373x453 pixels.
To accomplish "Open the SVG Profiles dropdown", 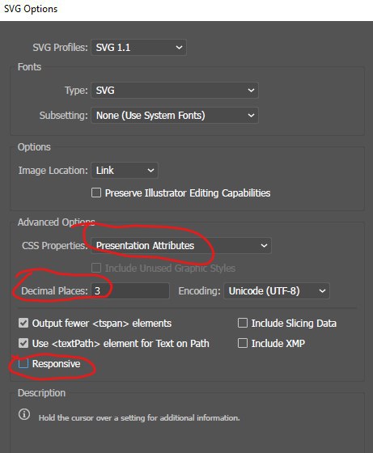I will coord(138,48).
